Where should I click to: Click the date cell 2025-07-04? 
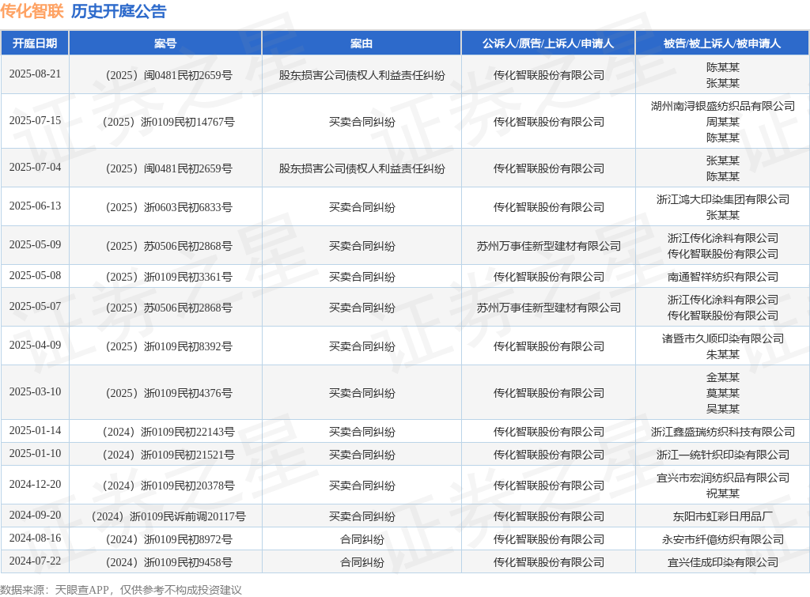click(35, 168)
